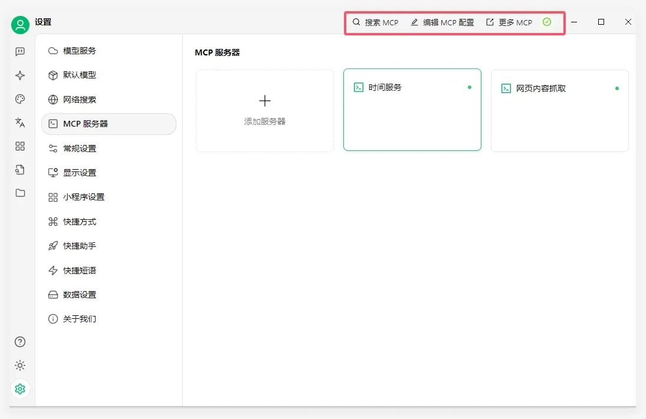Open the knowledge base document-search icon
Viewport: 646px width, 419px height.
click(x=20, y=170)
